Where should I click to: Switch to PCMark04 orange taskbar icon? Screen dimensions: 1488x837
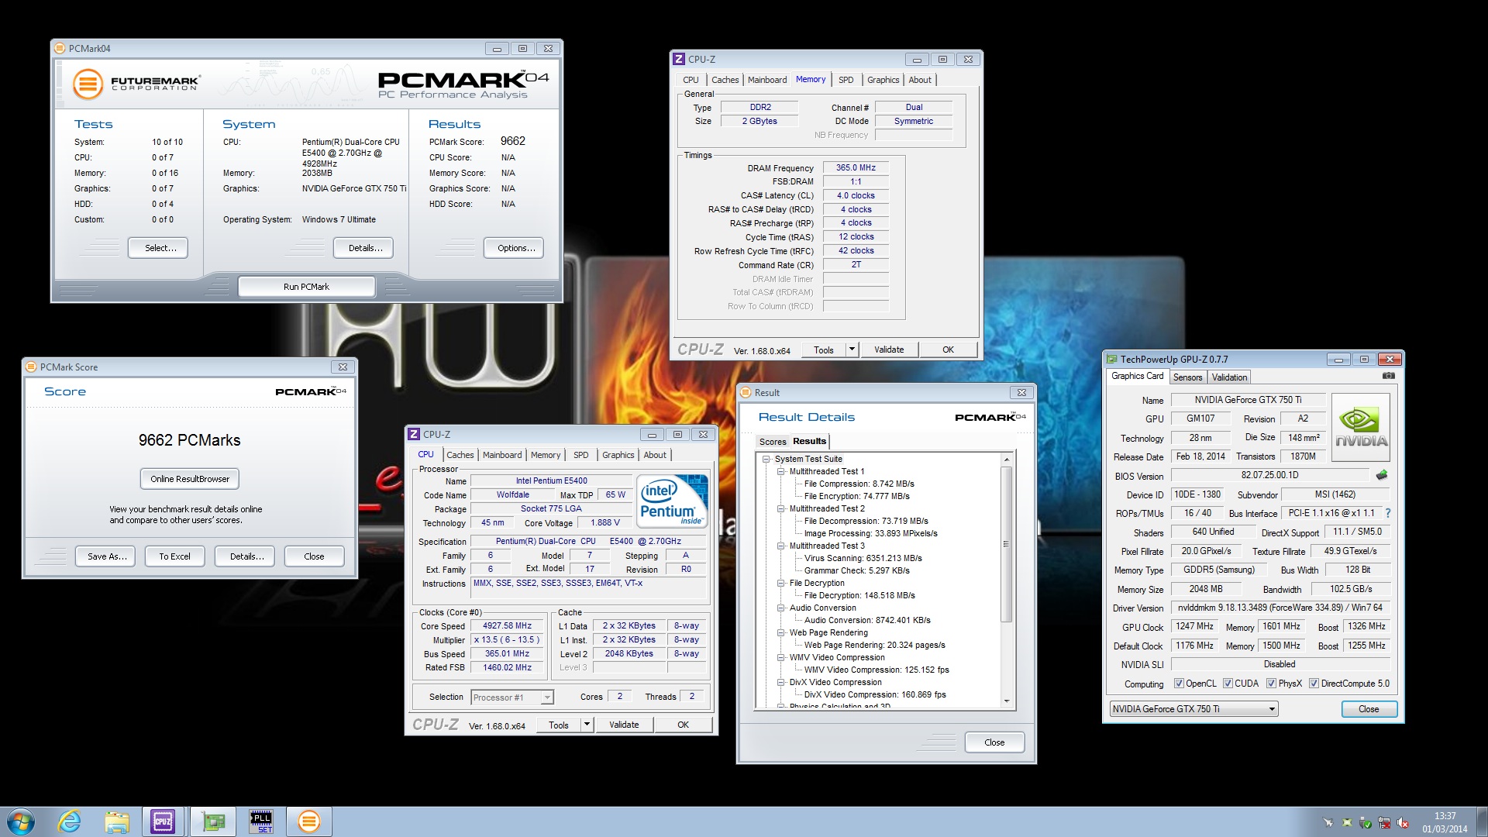pyautogui.click(x=308, y=821)
